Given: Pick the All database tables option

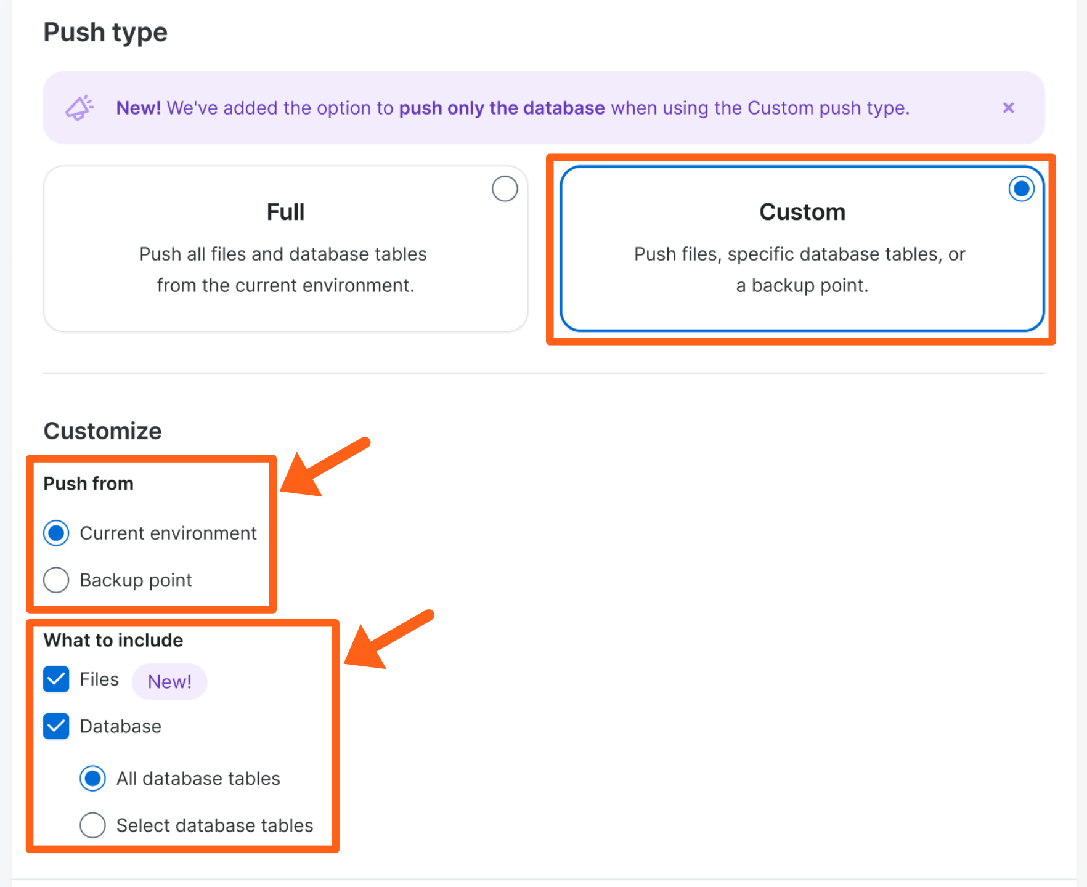Looking at the screenshot, I should 92,779.
